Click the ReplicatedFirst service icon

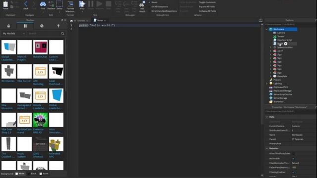coord(271,87)
